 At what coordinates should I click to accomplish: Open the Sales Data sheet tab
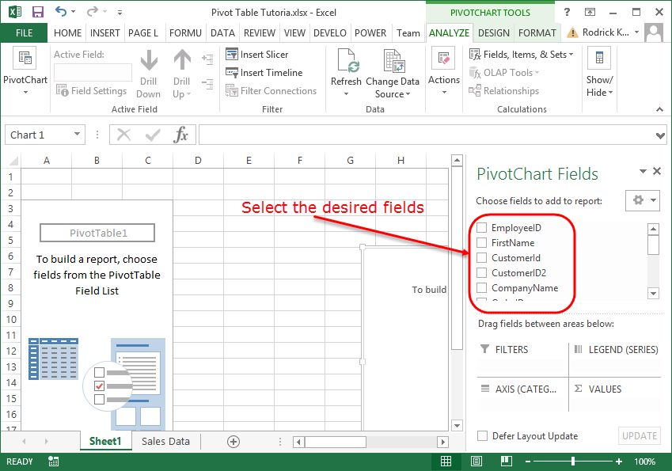pos(165,441)
